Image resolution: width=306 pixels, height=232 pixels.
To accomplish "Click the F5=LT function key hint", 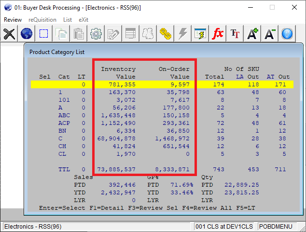I will coord(246,208).
